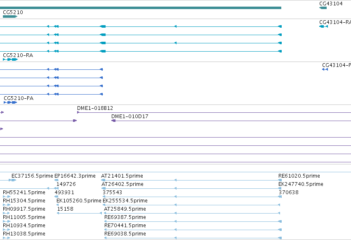Image resolution: width=351 pixels, height=240 pixels.
Task: Click the 370638 feature label
Action: [x=289, y=192]
